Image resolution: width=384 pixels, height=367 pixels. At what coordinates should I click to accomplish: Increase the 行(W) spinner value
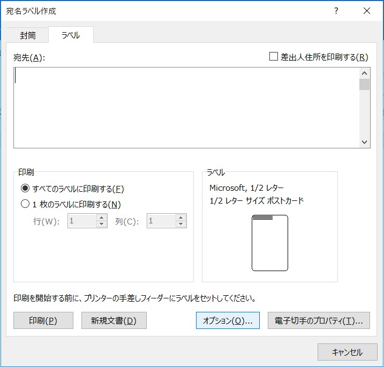click(102, 218)
